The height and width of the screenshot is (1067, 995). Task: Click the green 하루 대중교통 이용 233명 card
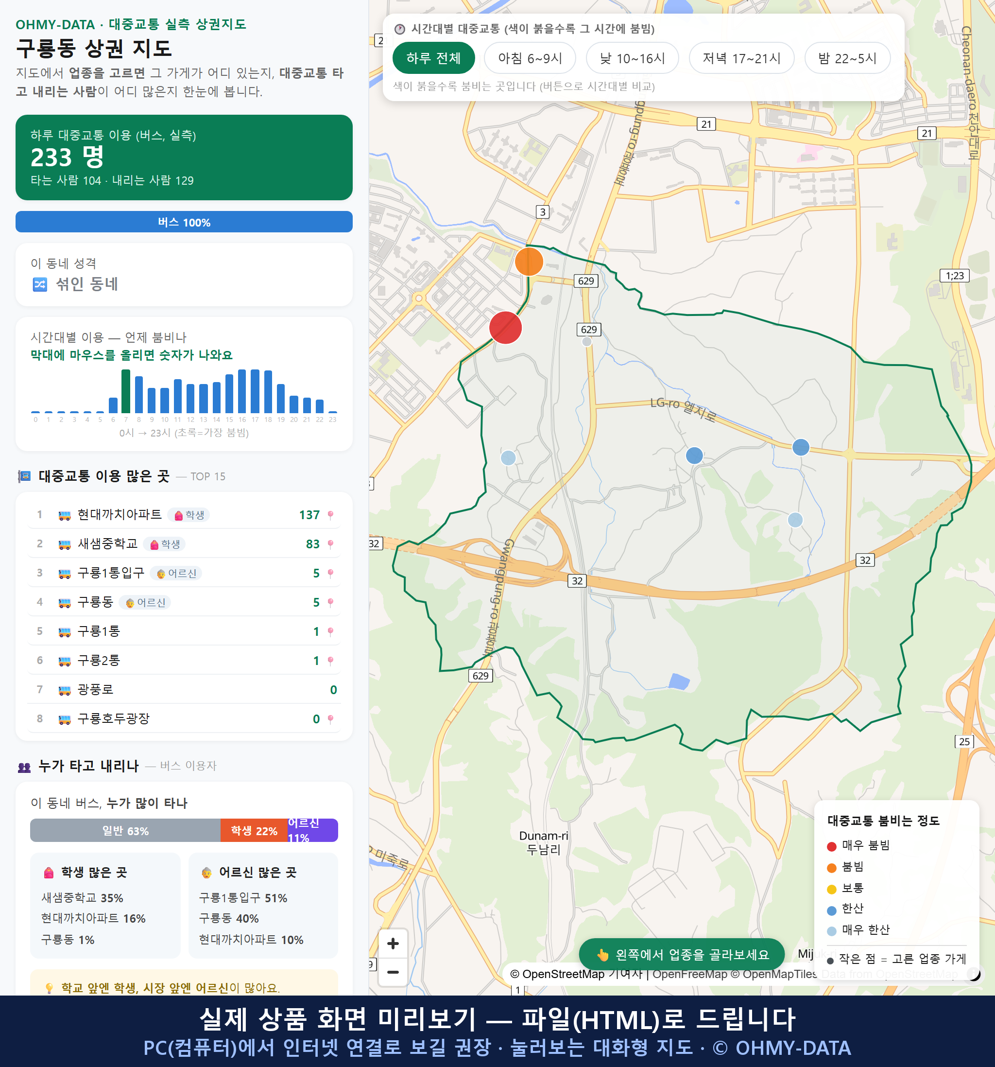pos(184,157)
